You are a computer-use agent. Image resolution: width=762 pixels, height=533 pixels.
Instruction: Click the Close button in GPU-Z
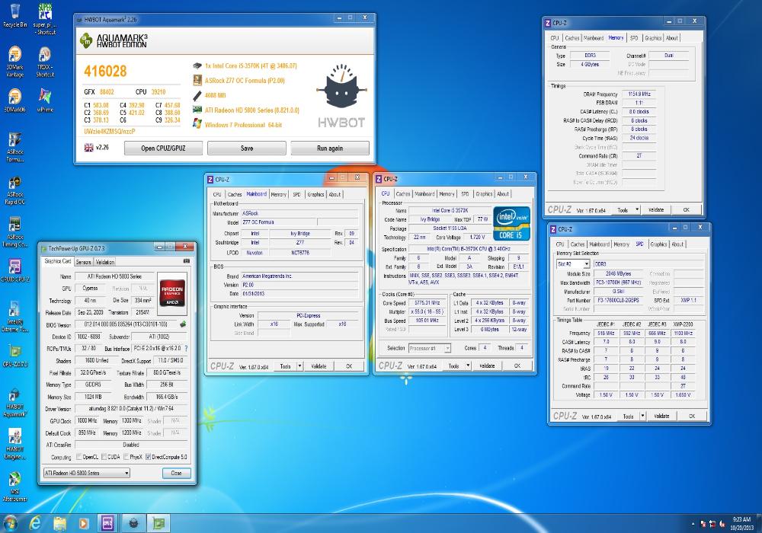pyautogui.click(x=176, y=473)
